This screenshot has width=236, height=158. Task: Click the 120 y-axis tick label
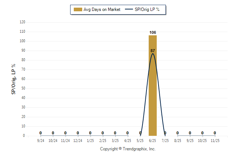(x=22, y=22)
